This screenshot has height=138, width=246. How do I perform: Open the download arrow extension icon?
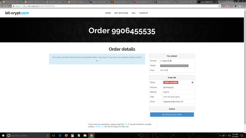tap(236, 6)
